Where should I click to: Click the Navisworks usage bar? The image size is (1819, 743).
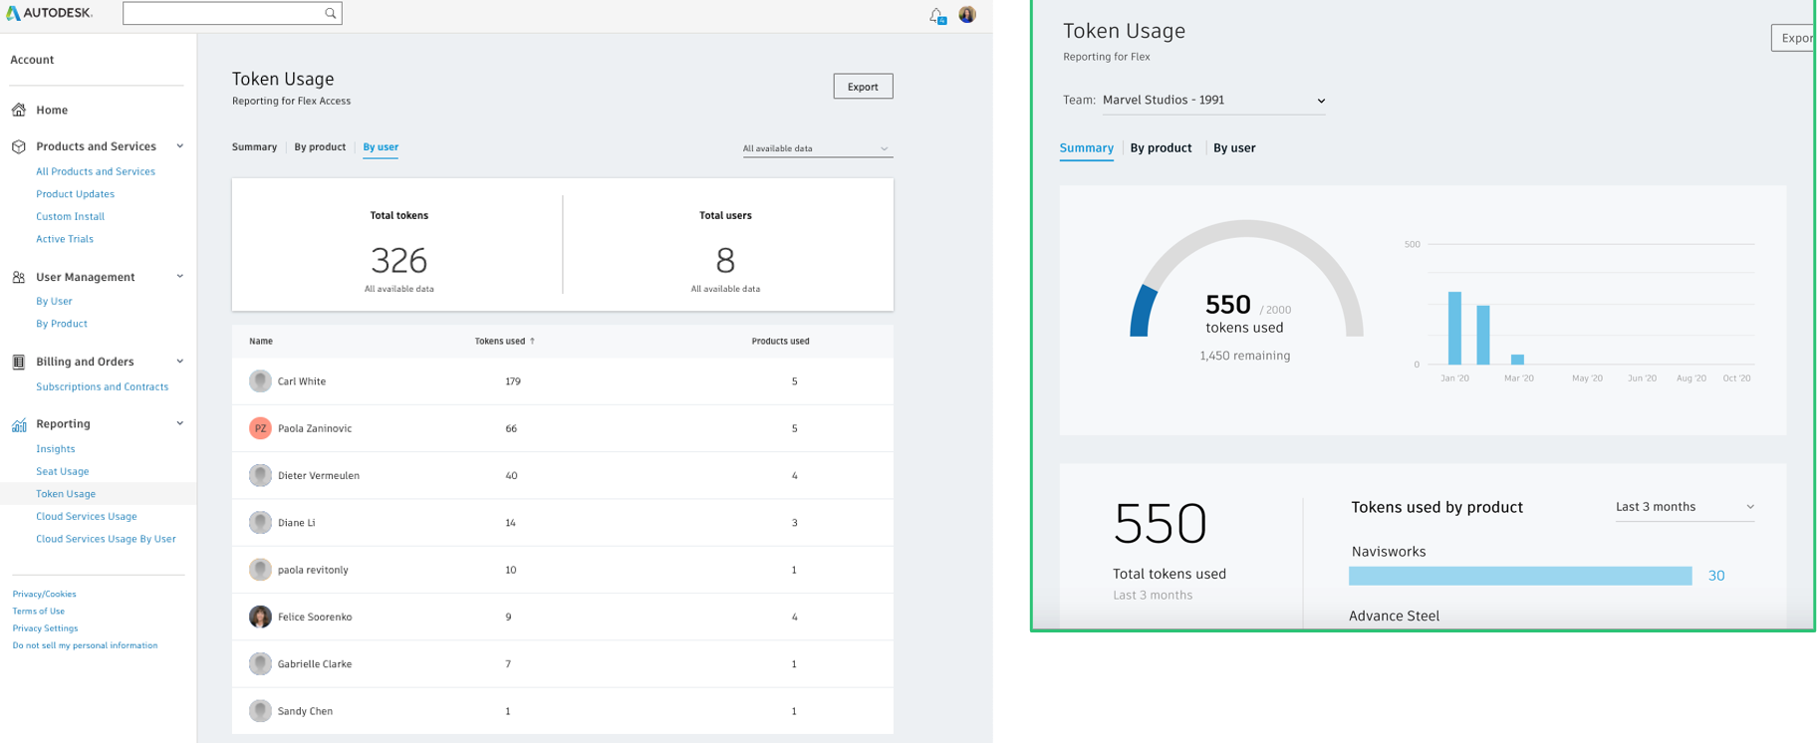click(1519, 576)
